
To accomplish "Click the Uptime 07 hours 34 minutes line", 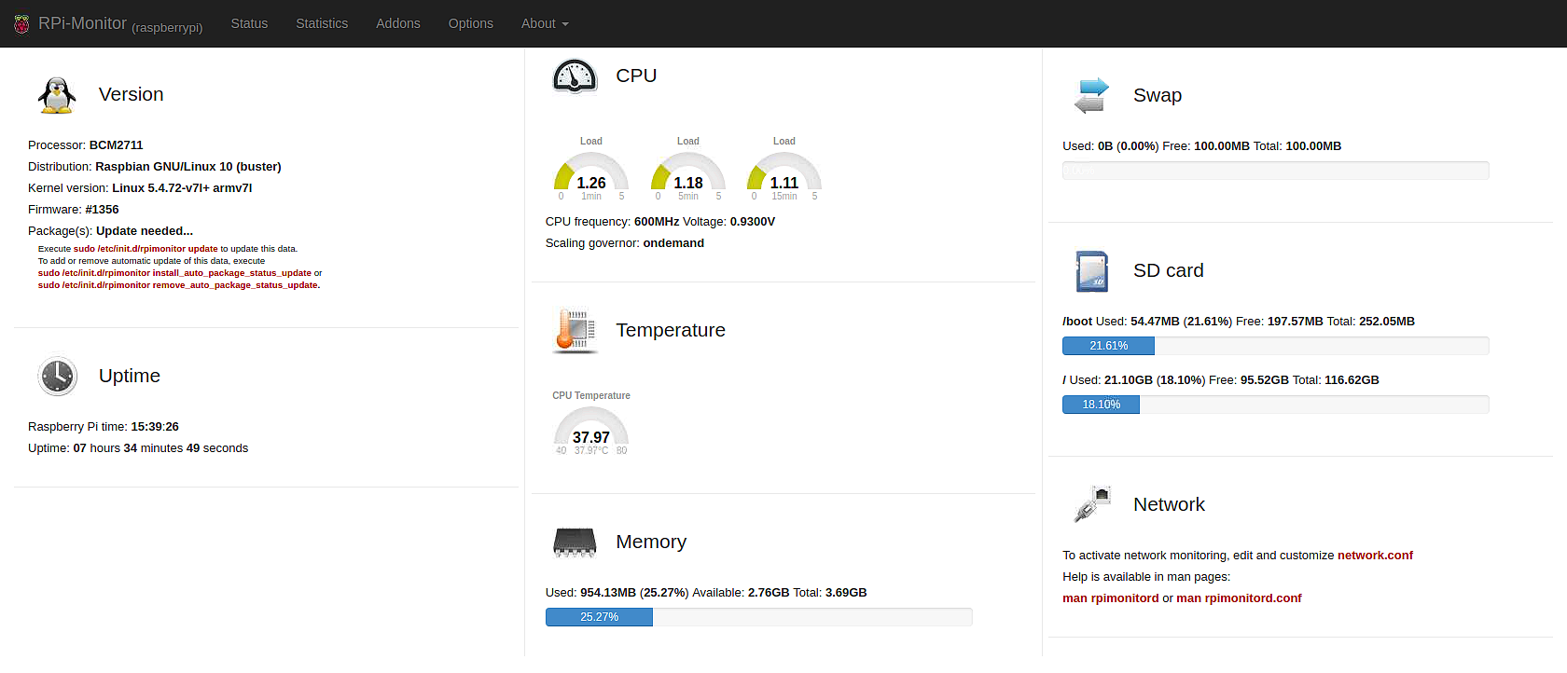I will click(138, 448).
